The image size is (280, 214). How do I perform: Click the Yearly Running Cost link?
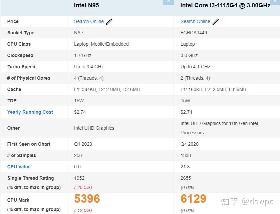point(30,112)
